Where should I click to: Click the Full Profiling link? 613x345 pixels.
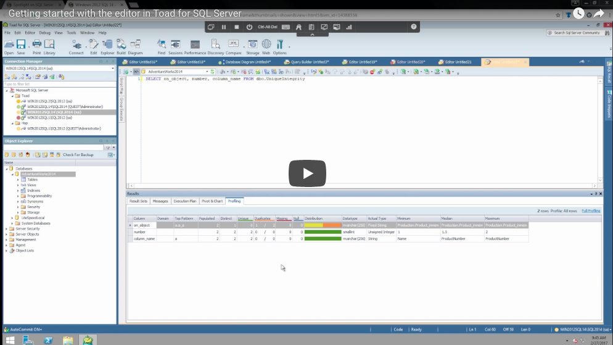[591, 210]
